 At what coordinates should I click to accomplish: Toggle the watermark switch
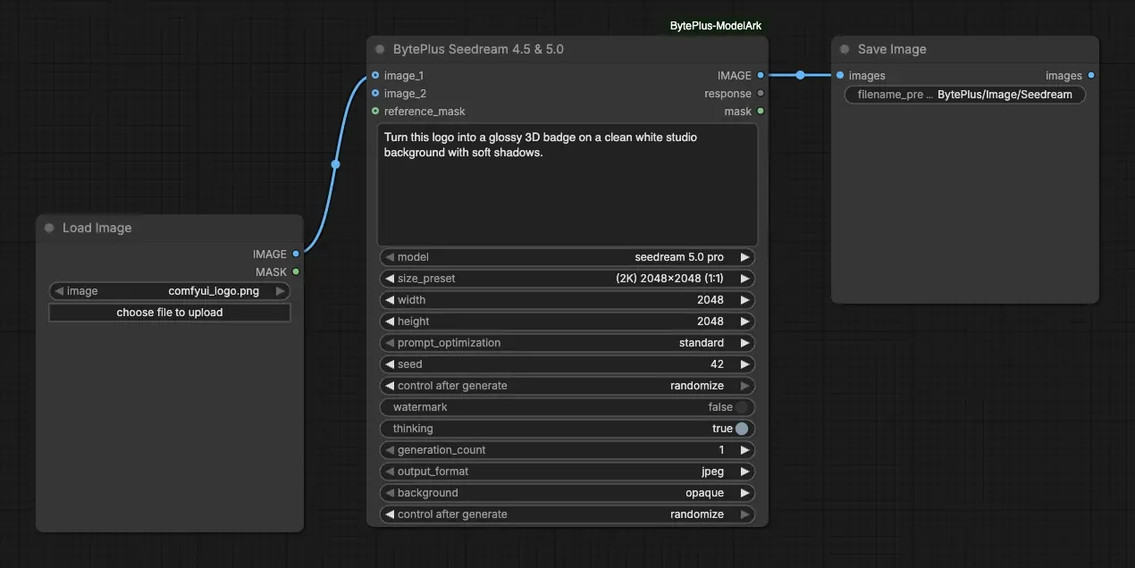pos(742,407)
